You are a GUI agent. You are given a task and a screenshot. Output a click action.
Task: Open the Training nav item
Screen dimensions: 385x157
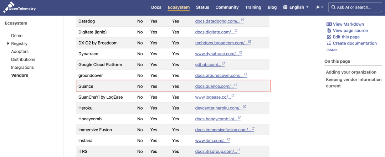(253, 7)
